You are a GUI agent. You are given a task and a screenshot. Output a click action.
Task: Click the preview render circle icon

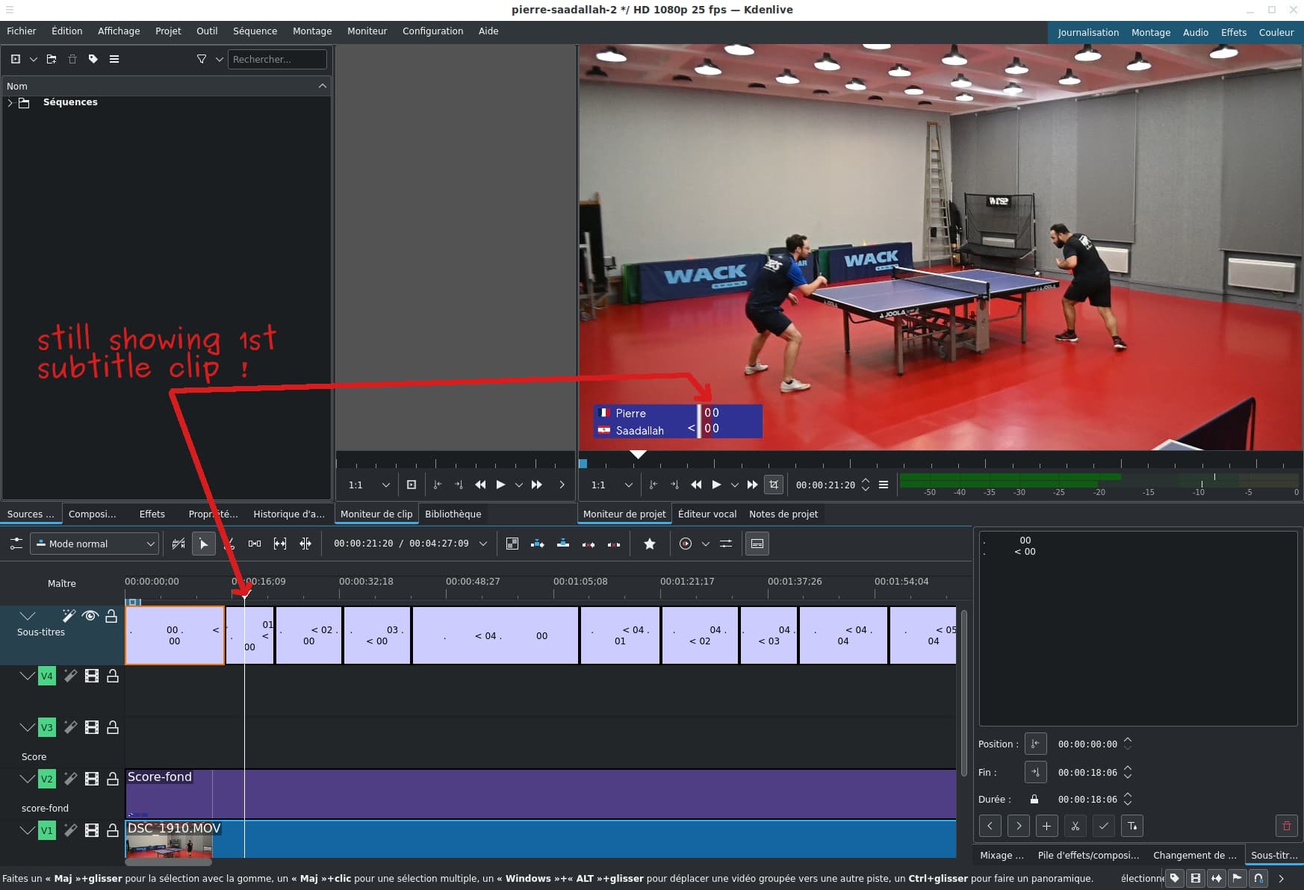tap(686, 544)
